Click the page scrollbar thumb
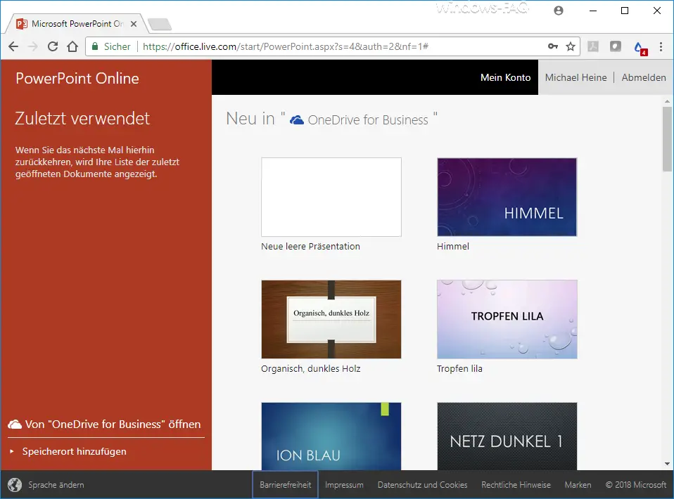The height and width of the screenshot is (499, 674). pyautogui.click(x=667, y=139)
